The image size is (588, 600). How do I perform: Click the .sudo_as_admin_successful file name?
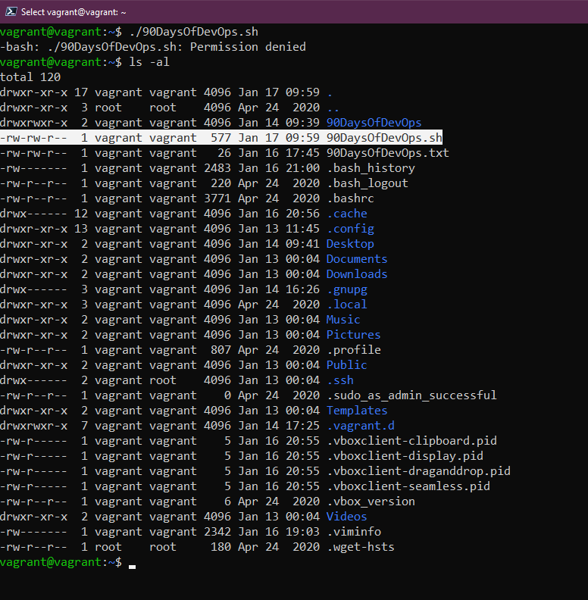411,395
